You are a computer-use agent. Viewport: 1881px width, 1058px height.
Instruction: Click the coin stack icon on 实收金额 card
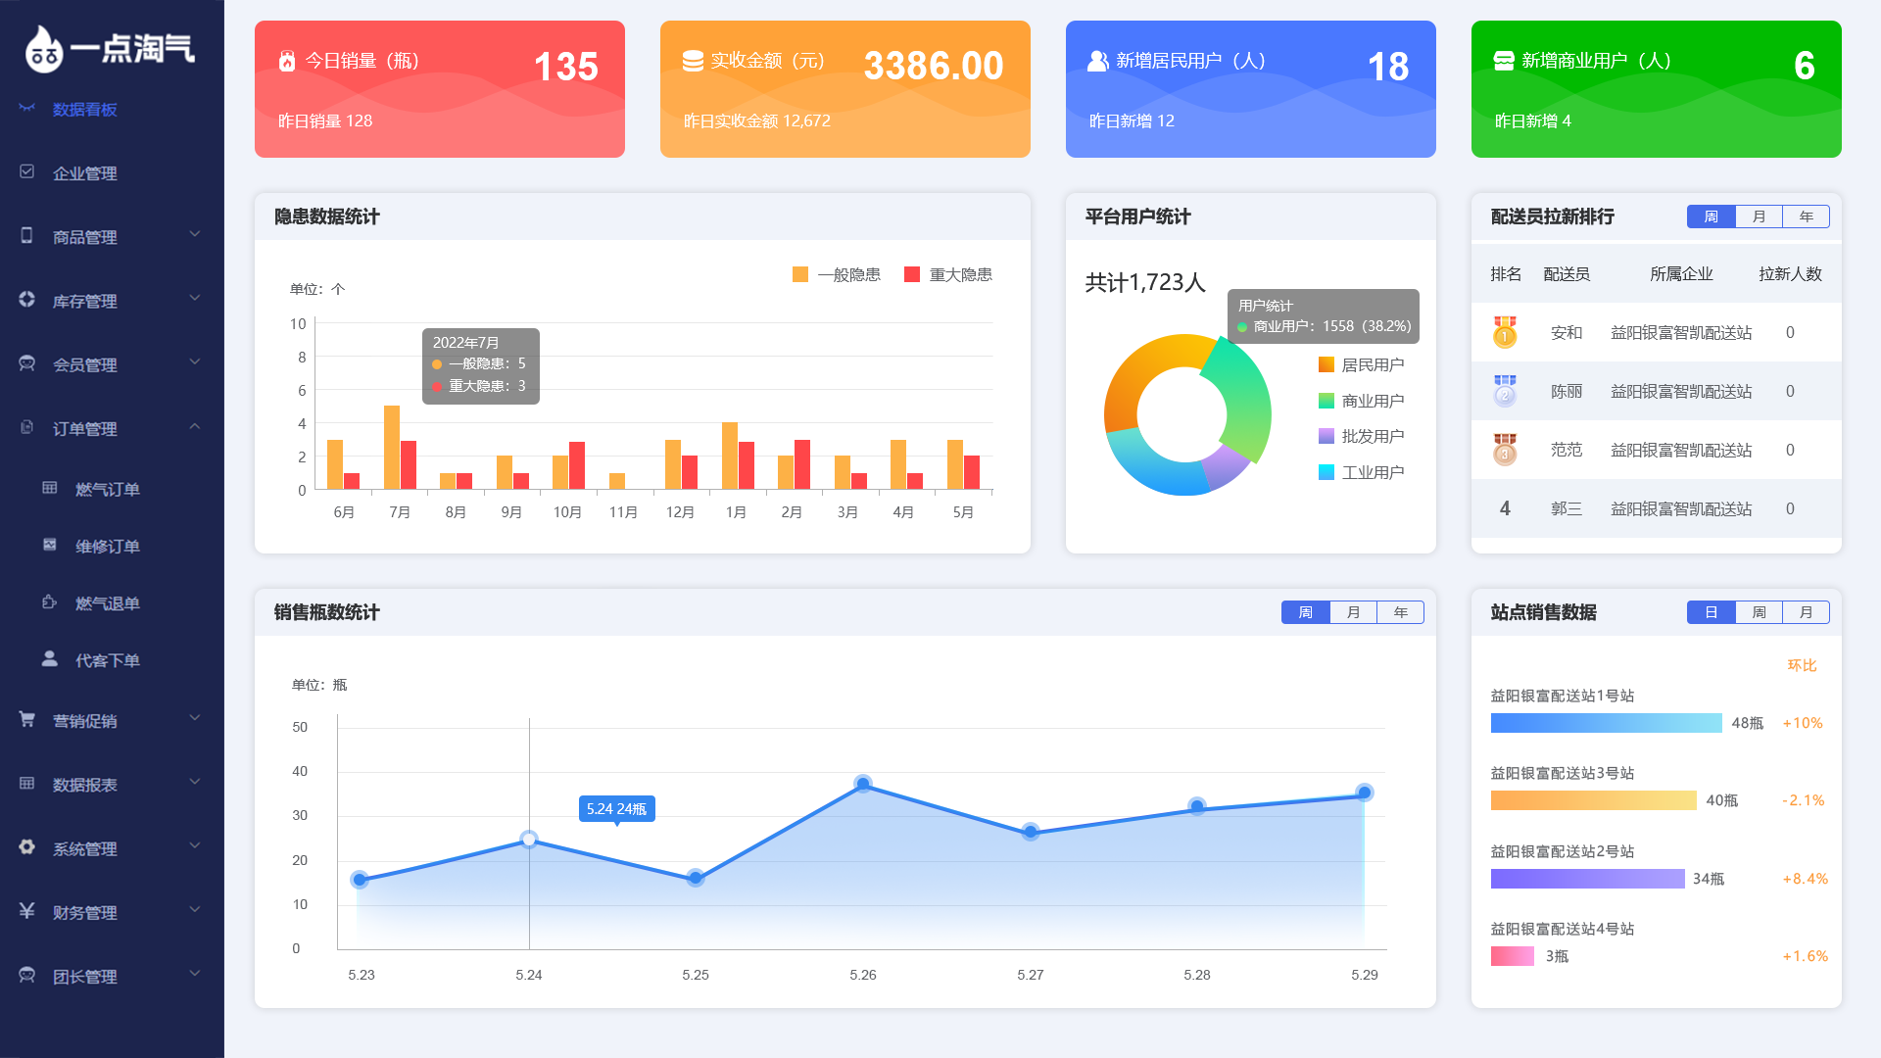pyautogui.click(x=693, y=61)
